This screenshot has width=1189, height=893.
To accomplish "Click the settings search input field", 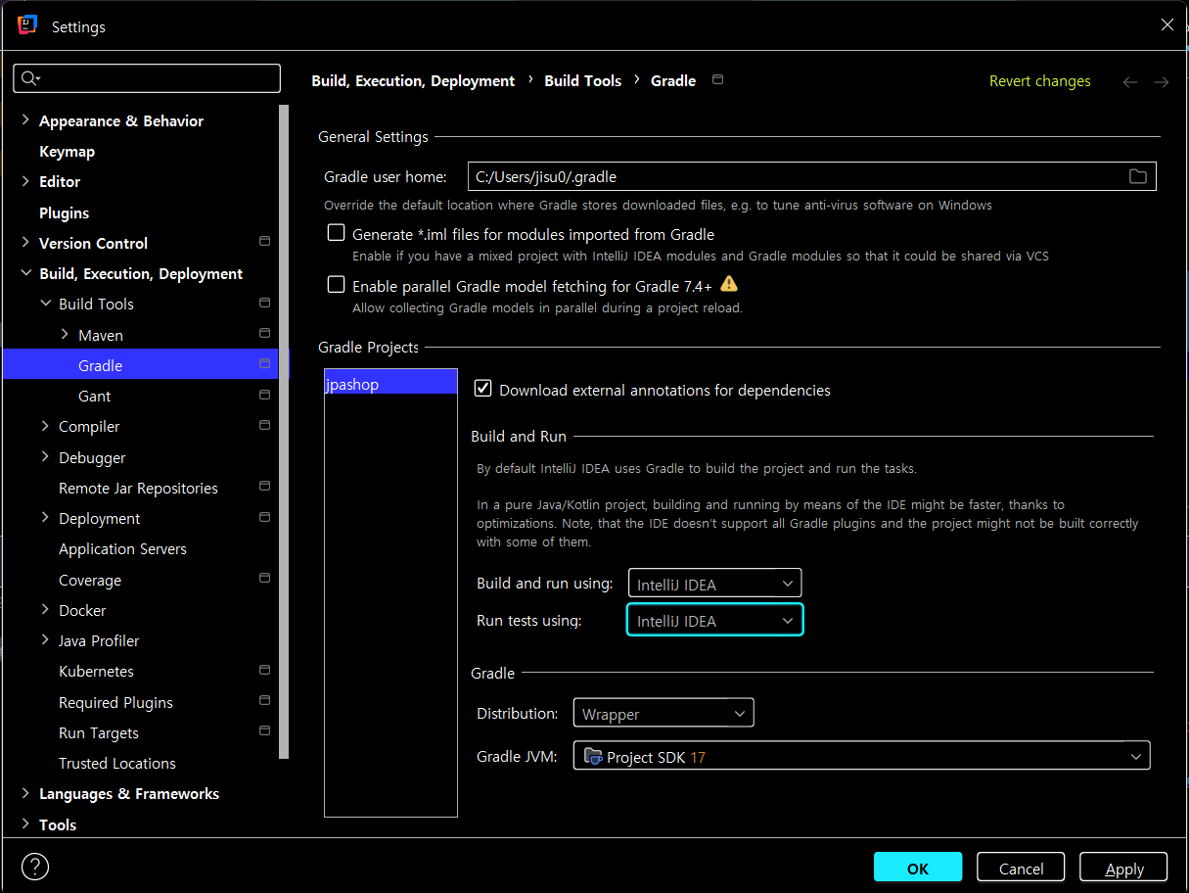I will tap(147, 78).
